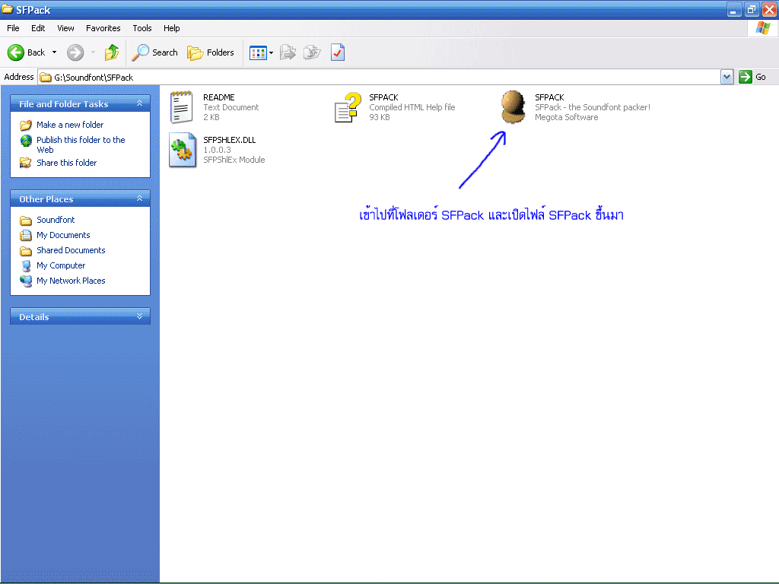Click the README file name
Viewport: 779px width, 584px height.
pos(218,97)
